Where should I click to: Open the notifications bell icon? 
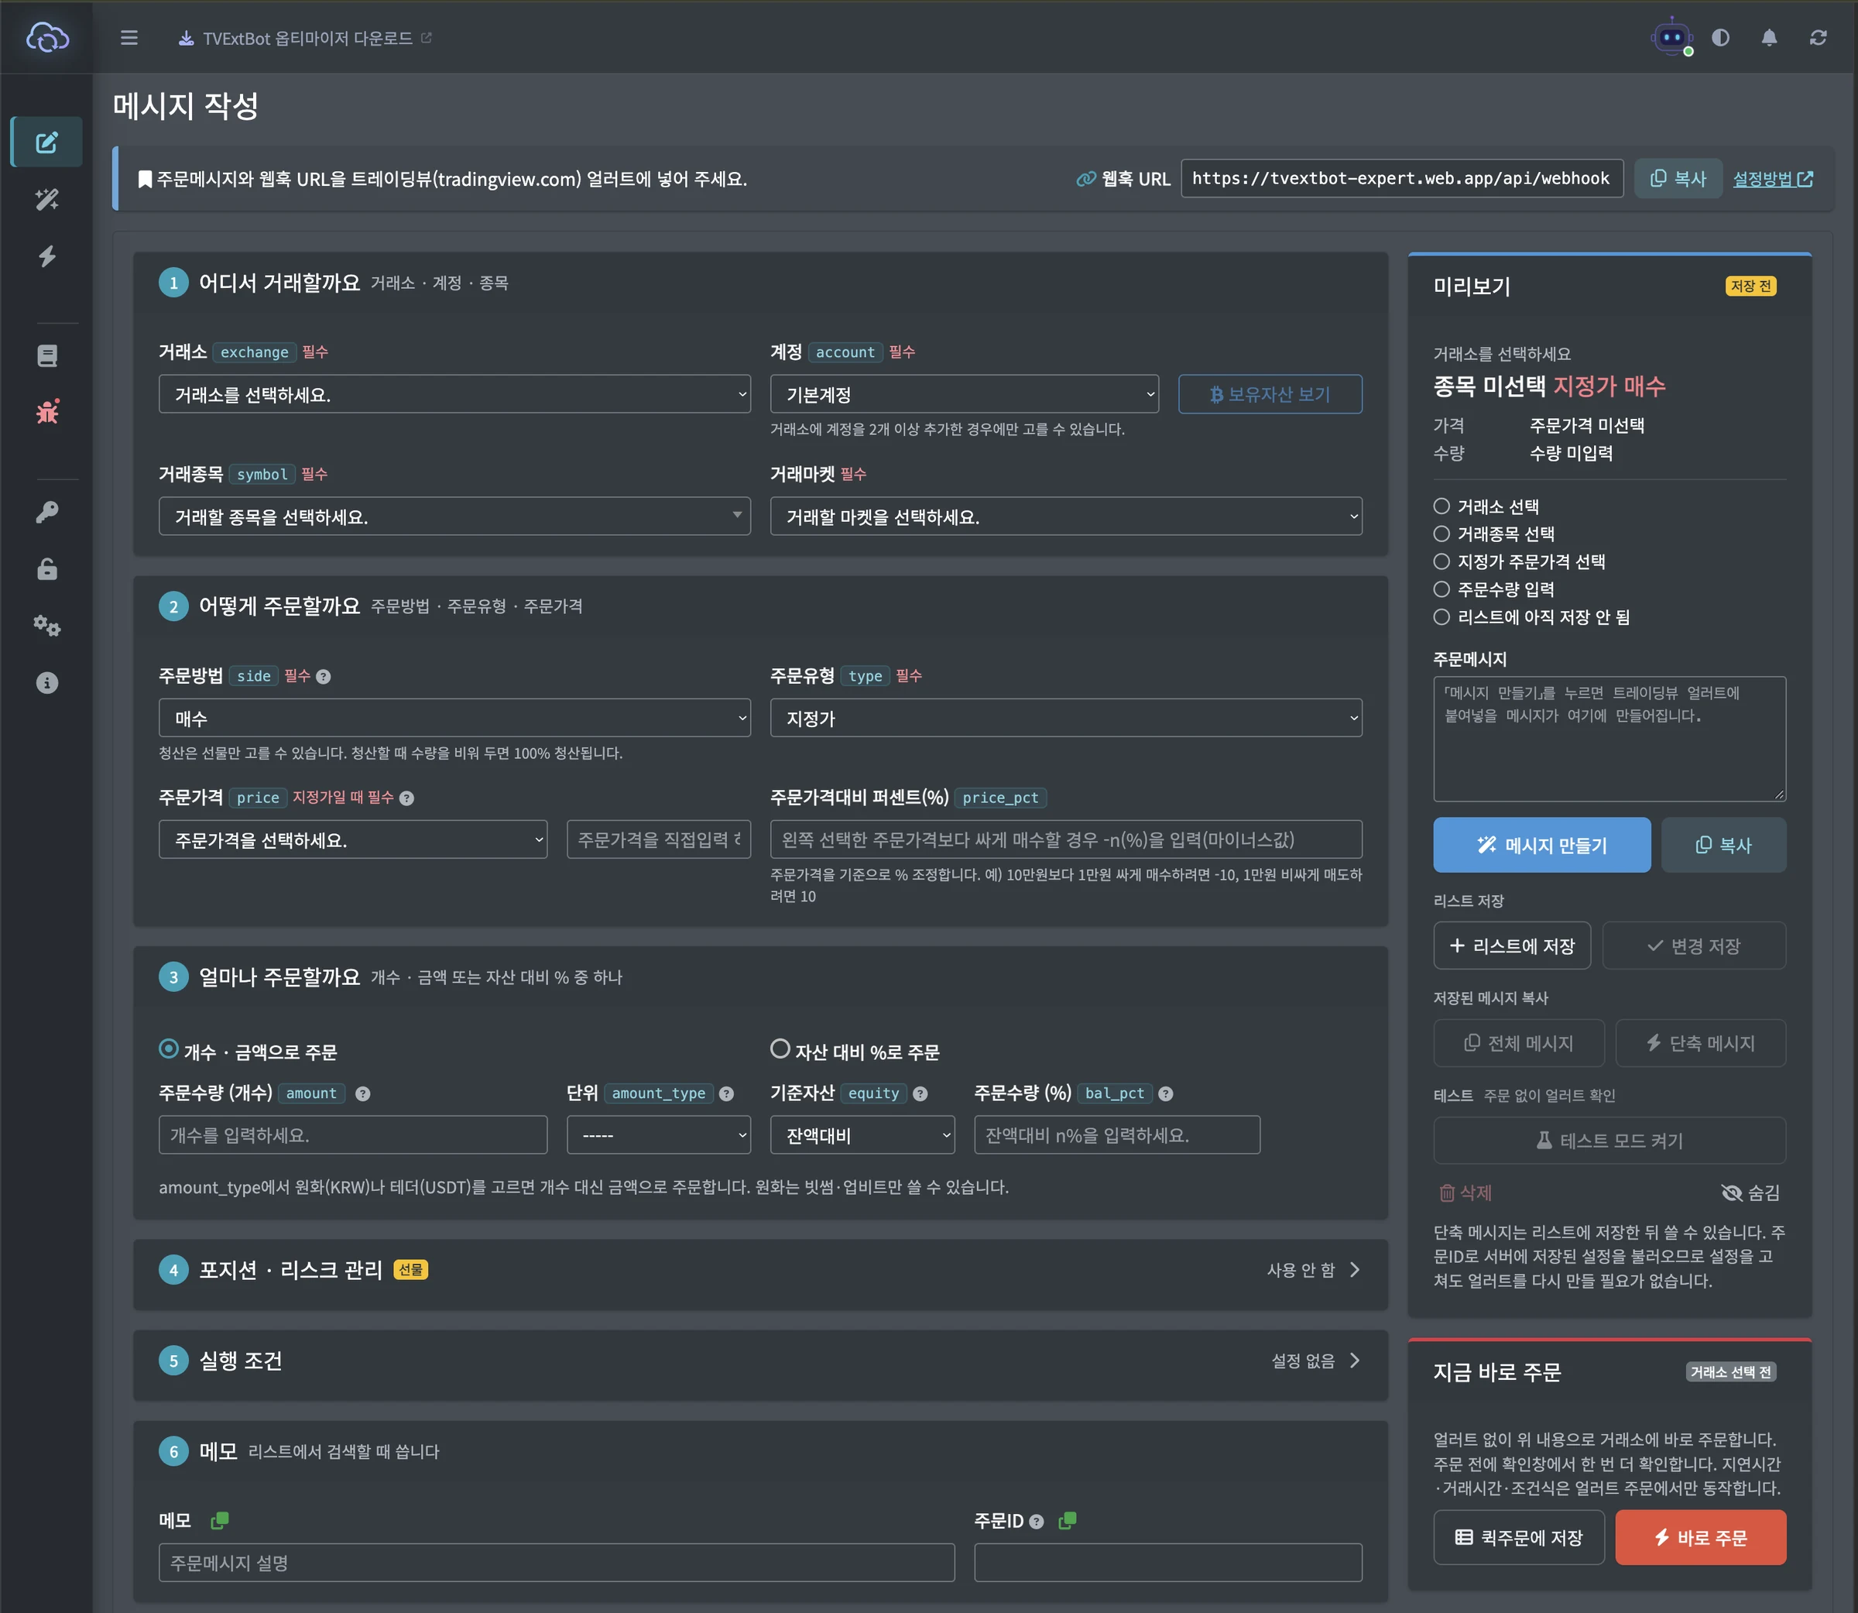tap(1769, 38)
